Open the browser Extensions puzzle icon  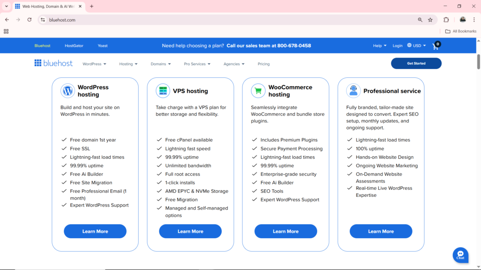(x=446, y=20)
